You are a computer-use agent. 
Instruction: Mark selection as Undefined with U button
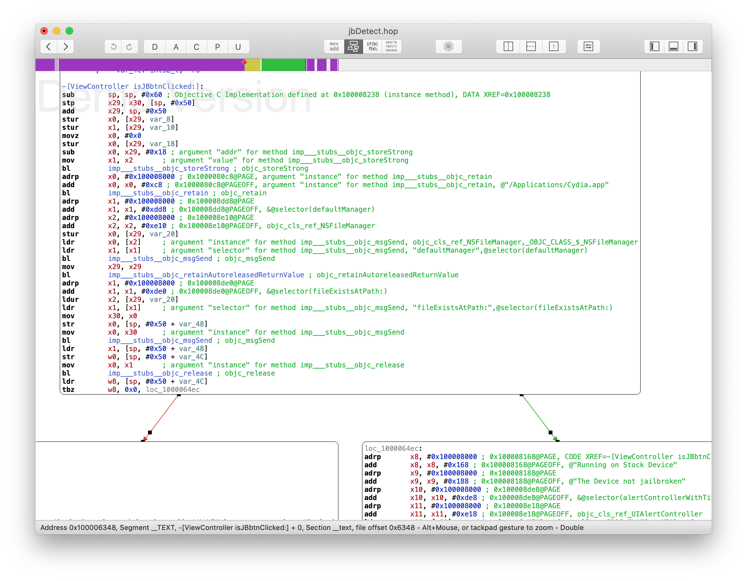coord(238,47)
